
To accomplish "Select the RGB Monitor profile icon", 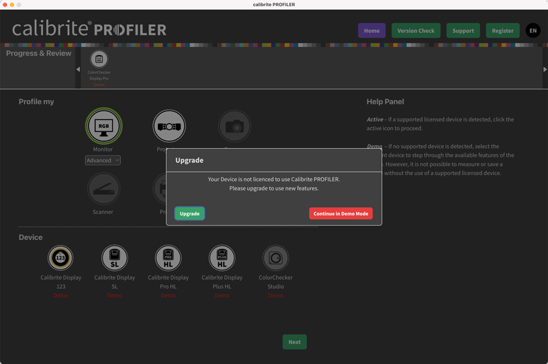I will click(103, 126).
